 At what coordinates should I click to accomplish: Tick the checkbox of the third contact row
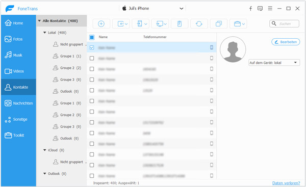pos(92,69)
